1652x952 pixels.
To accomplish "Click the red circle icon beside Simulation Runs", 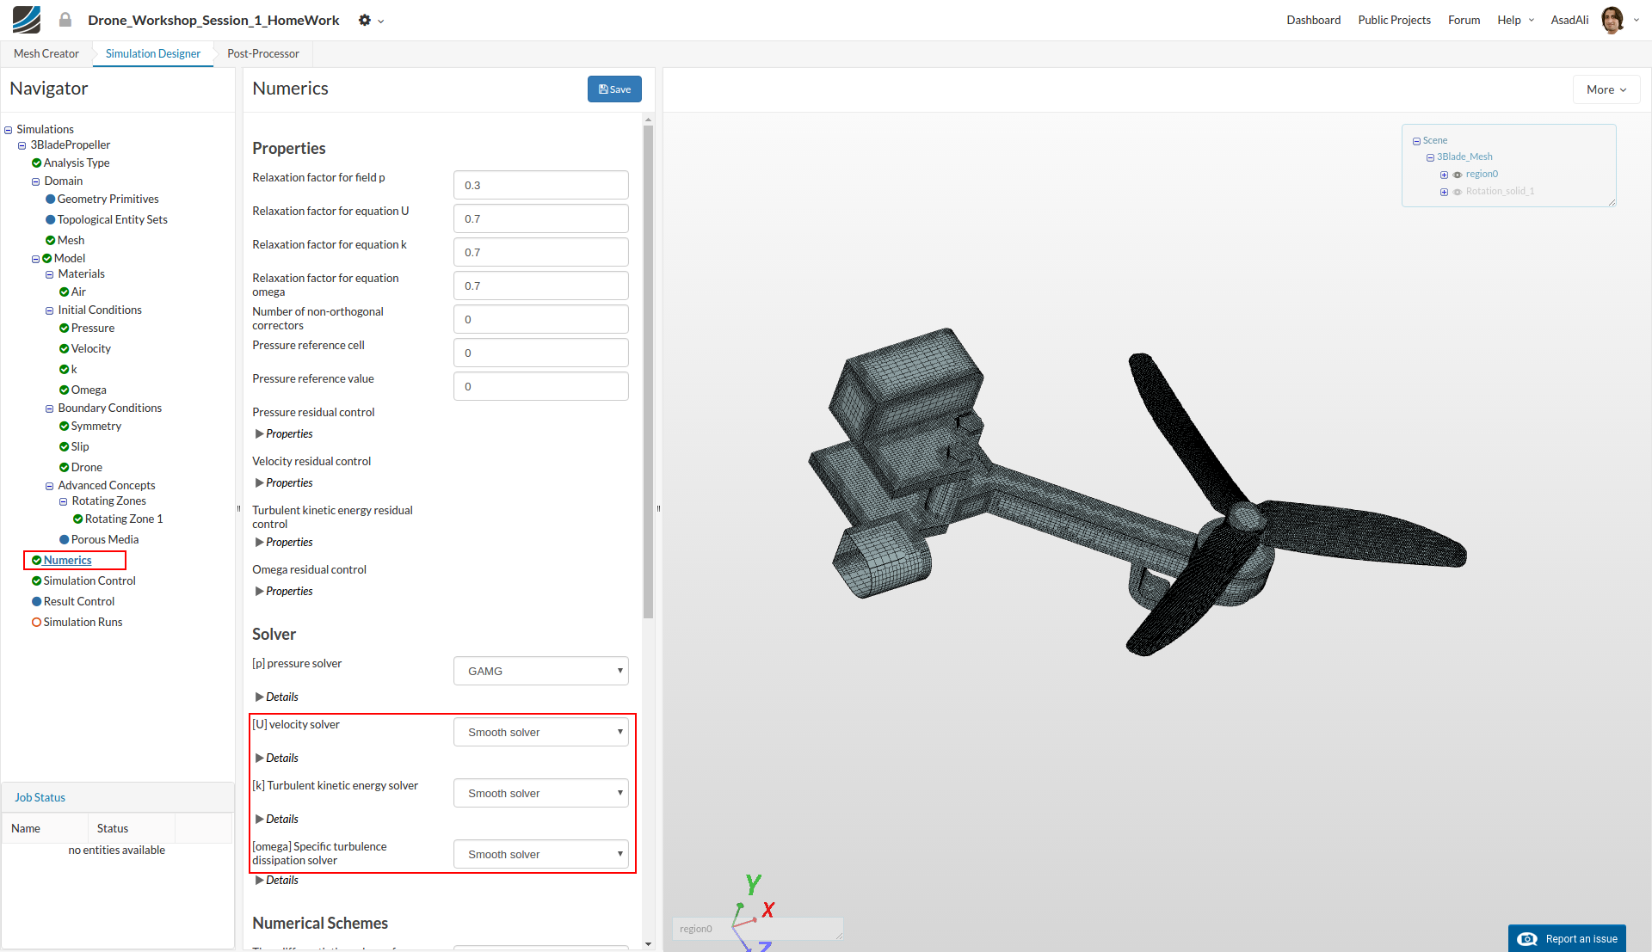I will click(37, 623).
